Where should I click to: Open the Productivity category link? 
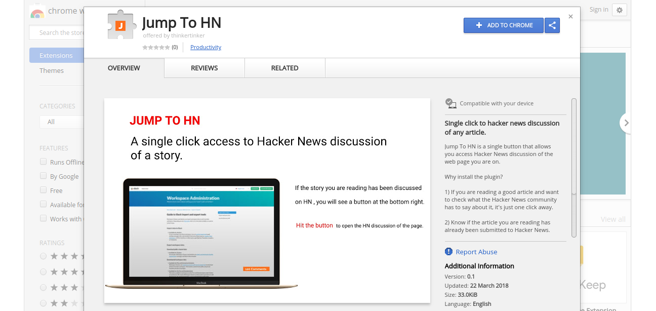pos(206,47)
